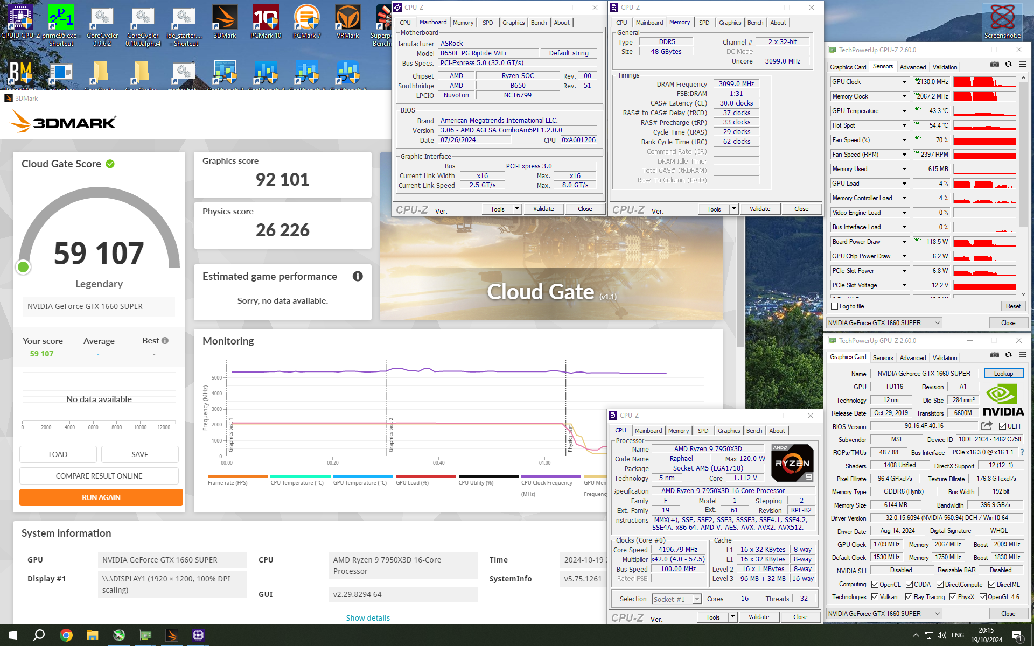This screenshot has height=646, width=1034.
Task: Switch to SPD tab in CPU-Z Mainboard window
Action: coord(487,23)
